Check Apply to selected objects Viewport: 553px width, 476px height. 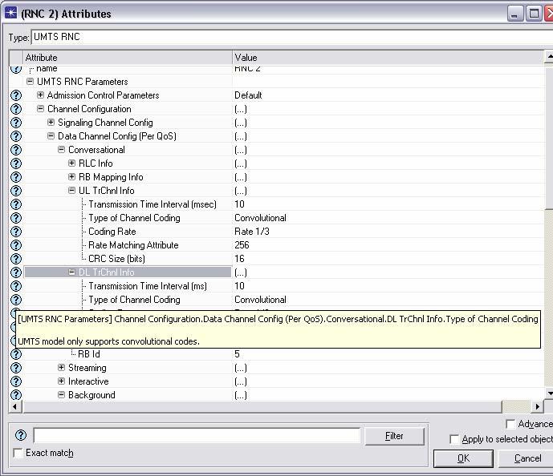454,439
